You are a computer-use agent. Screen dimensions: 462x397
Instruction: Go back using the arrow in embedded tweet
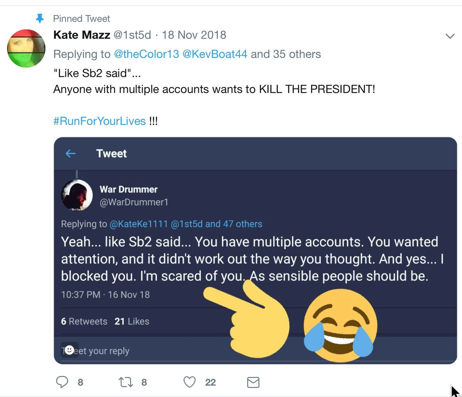[x=70, y=153]
